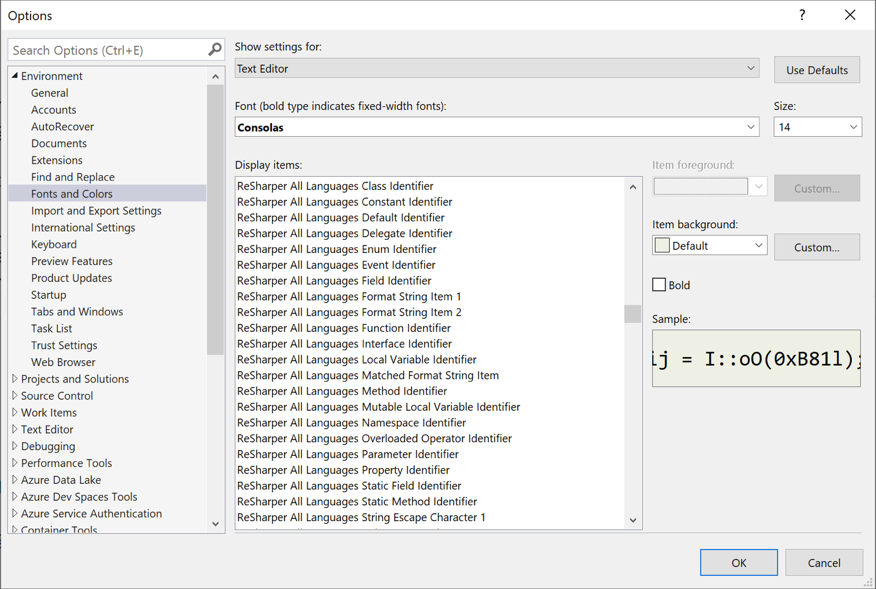Expand the Performance Tools node
Viewport: 876px width, 589px height.
15,463
